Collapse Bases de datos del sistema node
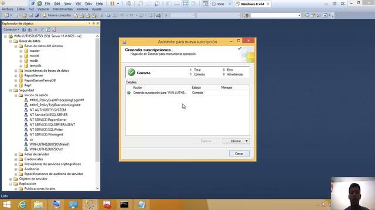The width and height of the screenshot is (375, 210). [16, 46]
